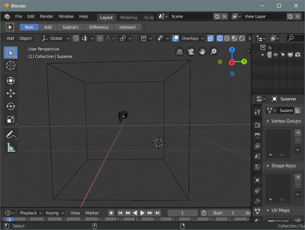Image resolution: width=305 pixels, height=230 pixels.
Task: Toggle fake user icon beside mesh name
Action: pyautogui.click(x=298, y=110)
